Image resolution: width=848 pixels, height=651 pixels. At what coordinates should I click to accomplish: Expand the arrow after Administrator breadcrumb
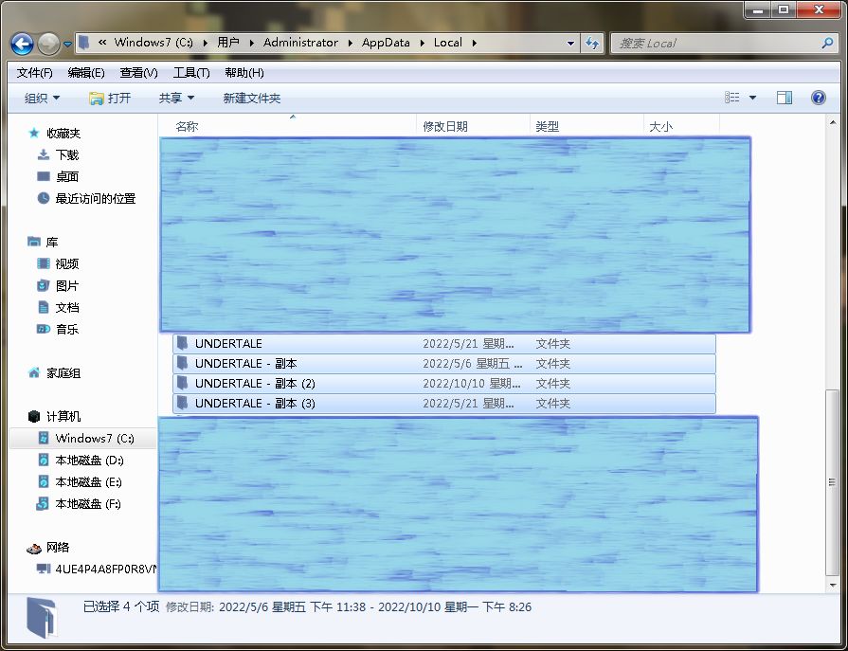tap(350, 43)
